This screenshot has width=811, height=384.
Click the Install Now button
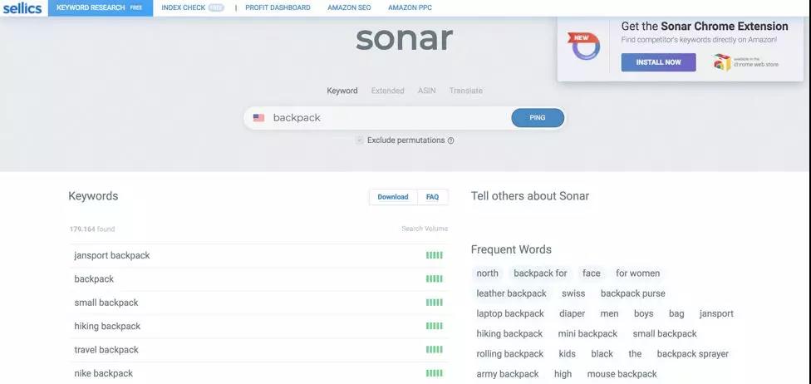coord(658,62)
